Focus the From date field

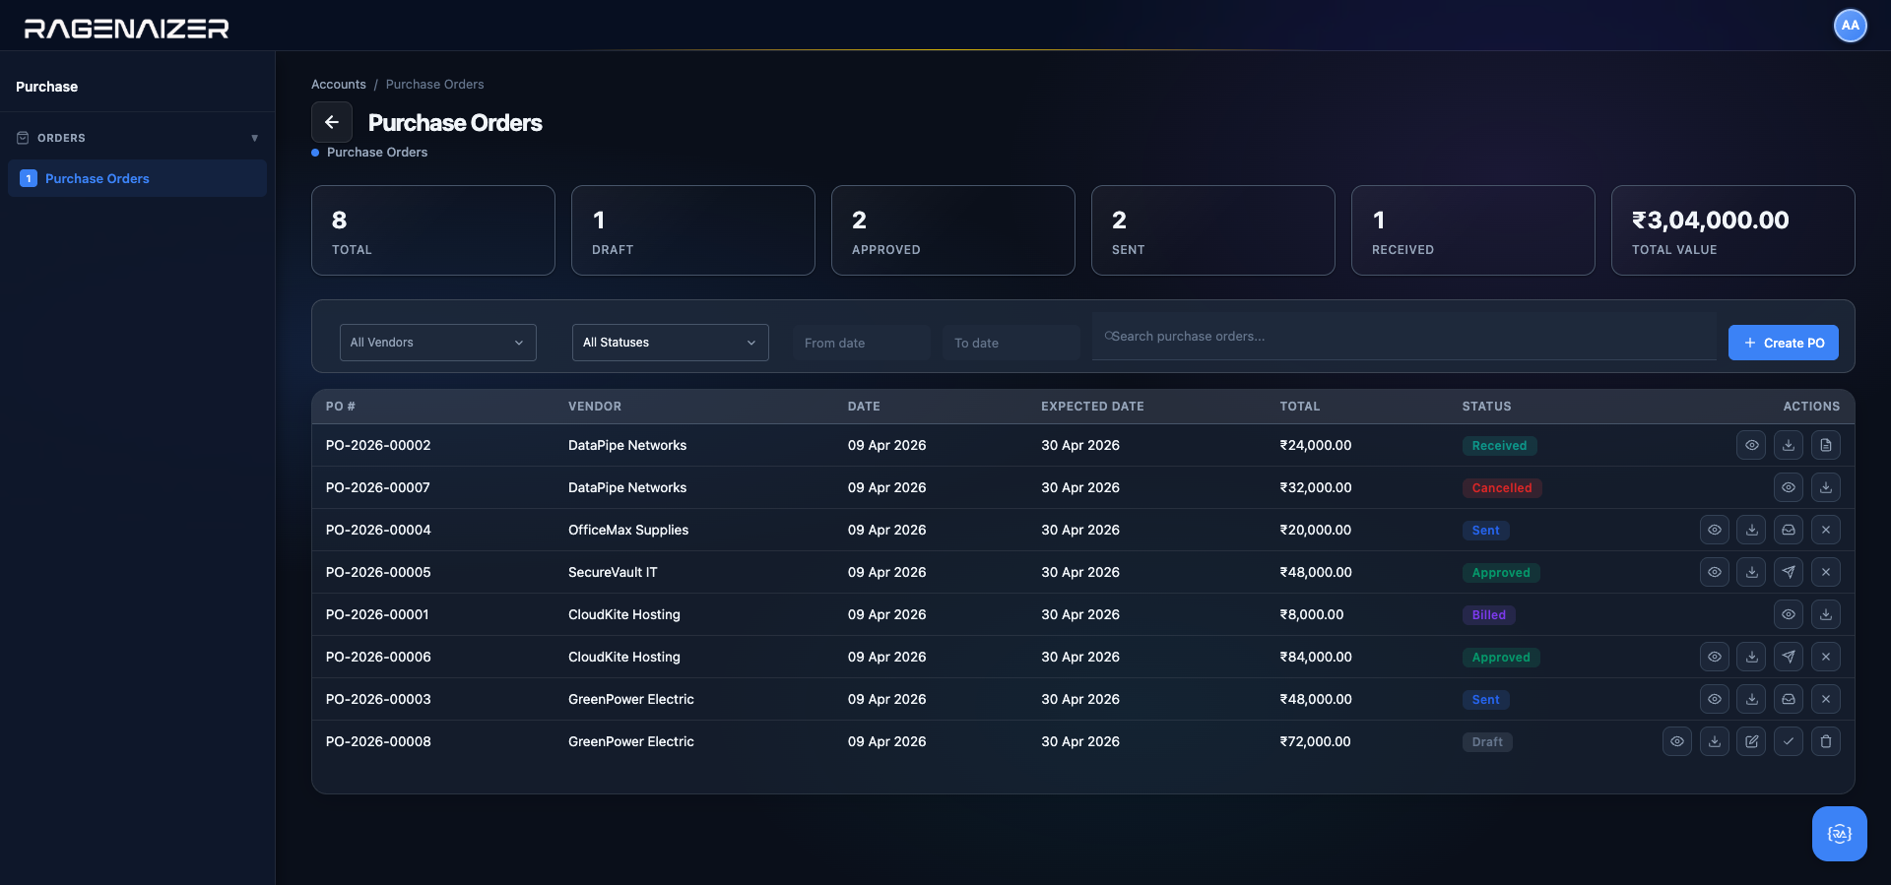pos(862,343)
